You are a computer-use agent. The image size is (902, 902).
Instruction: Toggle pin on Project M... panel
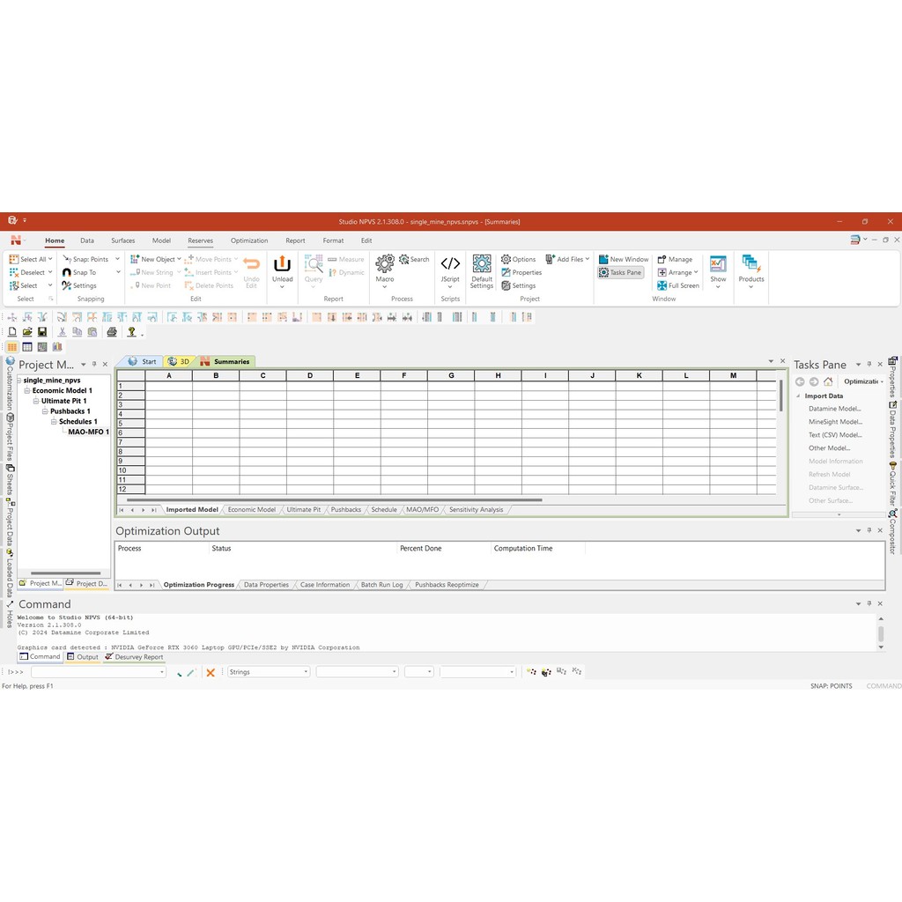(94, 365)
